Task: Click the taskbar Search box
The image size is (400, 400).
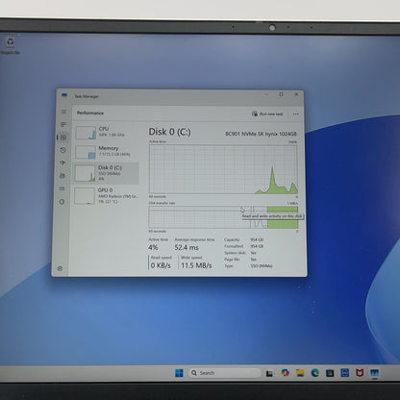Action: [x=225, y=373]
